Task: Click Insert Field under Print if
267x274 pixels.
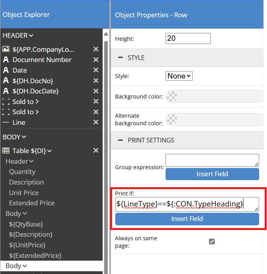Action: [187, 219]
